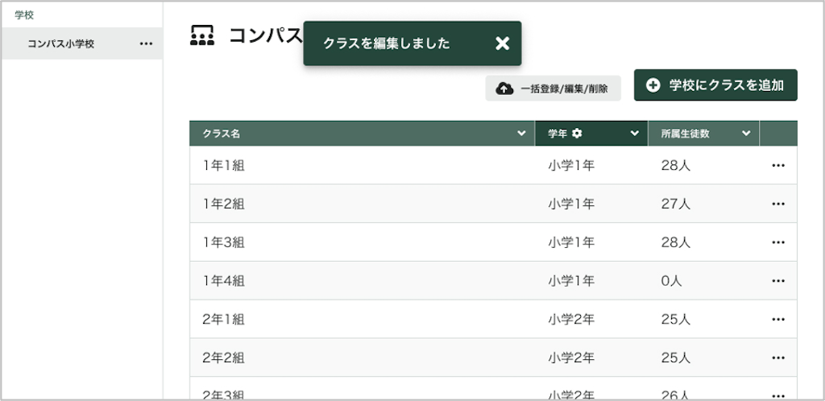Click the 一括登録/編集/削除 button
The width and height of the screenshot is (825, 401).
553,89
